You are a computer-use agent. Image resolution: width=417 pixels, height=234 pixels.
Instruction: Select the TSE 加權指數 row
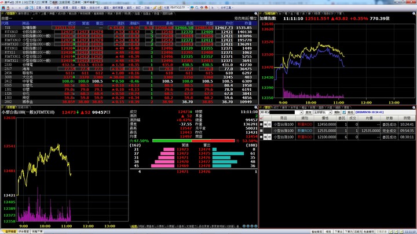point(129,28)
